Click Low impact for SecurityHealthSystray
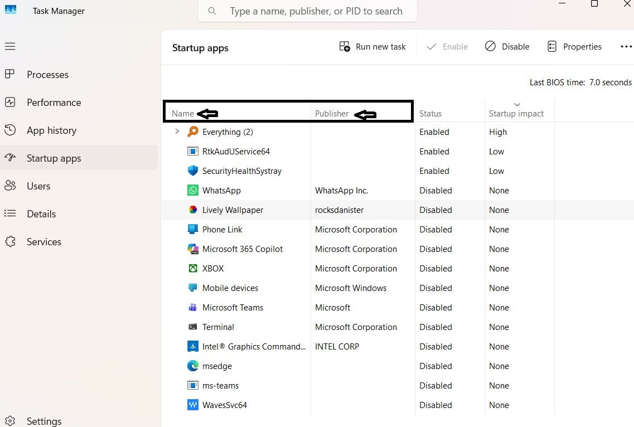The image size is (634, 427). point(496,171)
